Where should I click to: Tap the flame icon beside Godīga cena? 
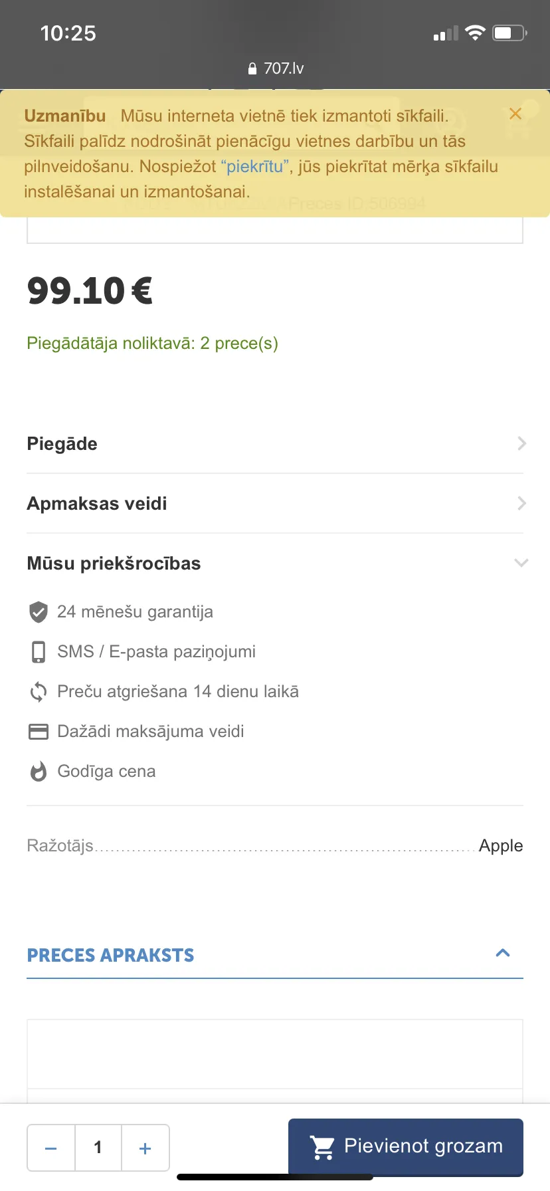[x=39, y=772]
